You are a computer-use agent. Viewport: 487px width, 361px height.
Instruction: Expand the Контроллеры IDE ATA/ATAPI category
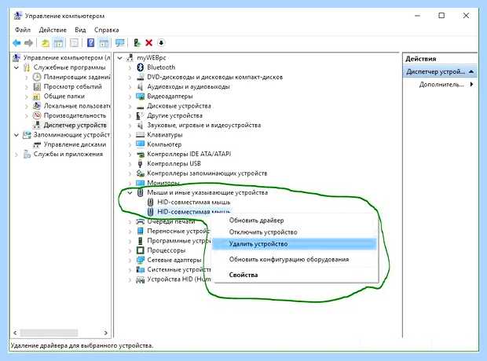[130, 155]
